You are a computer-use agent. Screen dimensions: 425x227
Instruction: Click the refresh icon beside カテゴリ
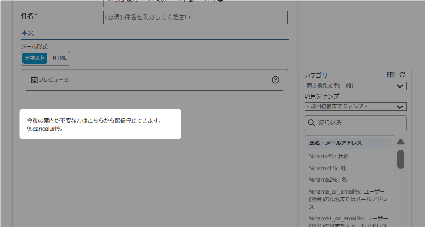tap(402, 75)
